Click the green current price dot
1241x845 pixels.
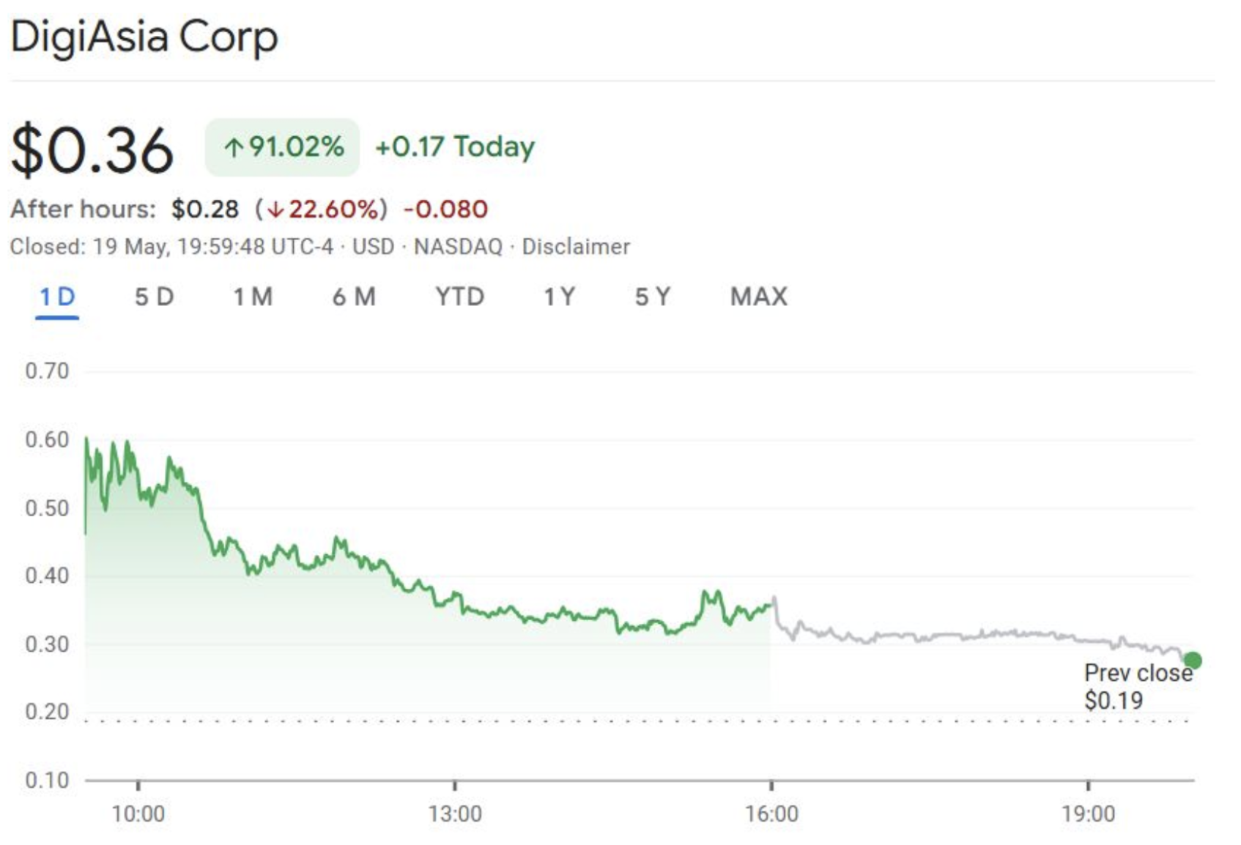pyautogui.click(x=1193, y=660)
